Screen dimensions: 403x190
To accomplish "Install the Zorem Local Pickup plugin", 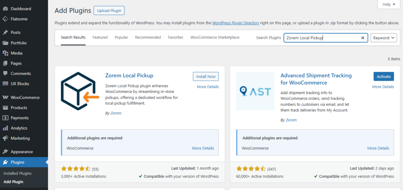I will pyautogui.click(x=205, y=76).
